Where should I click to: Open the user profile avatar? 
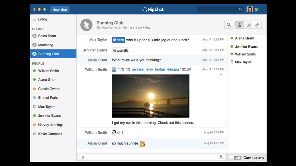250,10
